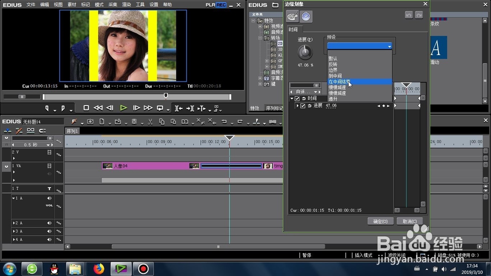Click the 取消(C) button
Image resolution: width=491 pixels, height=276 pixels.
tap(409, 221)
